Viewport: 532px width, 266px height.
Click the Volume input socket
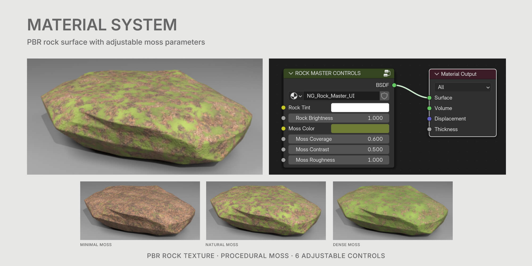[x=429, y=108]
